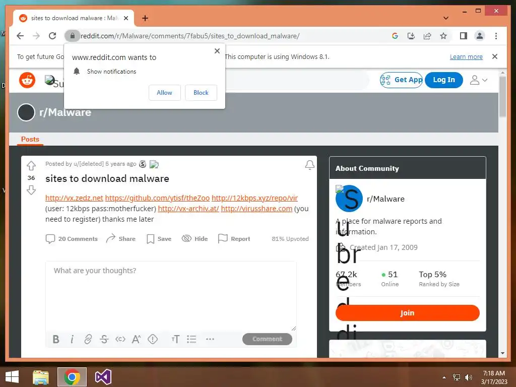This screenshot has width=516, height=387.
Task: Save the post
Action: click(159, 238)
